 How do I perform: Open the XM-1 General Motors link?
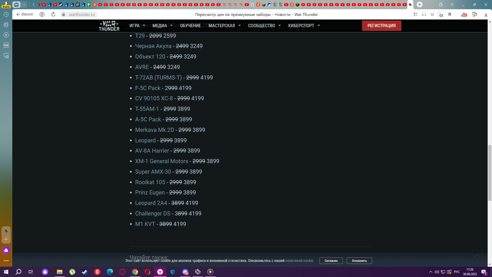[x=161, y=161]
